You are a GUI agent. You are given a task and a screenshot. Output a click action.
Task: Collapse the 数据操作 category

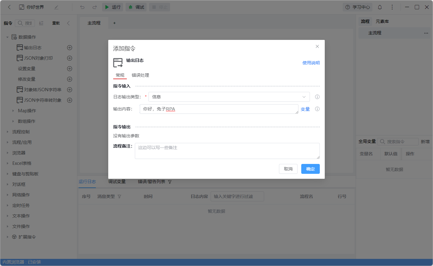[x=7, y=37]
